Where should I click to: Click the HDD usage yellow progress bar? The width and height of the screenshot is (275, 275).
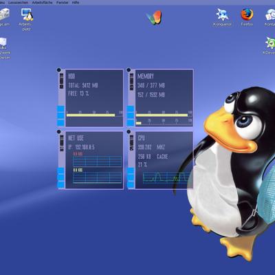click(91, 115)
